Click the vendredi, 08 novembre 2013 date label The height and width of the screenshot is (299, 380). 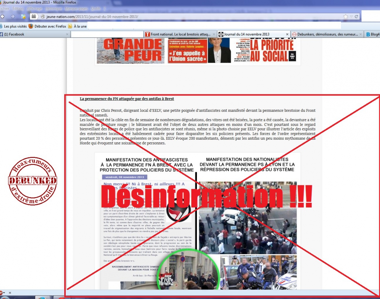[124, 177]
